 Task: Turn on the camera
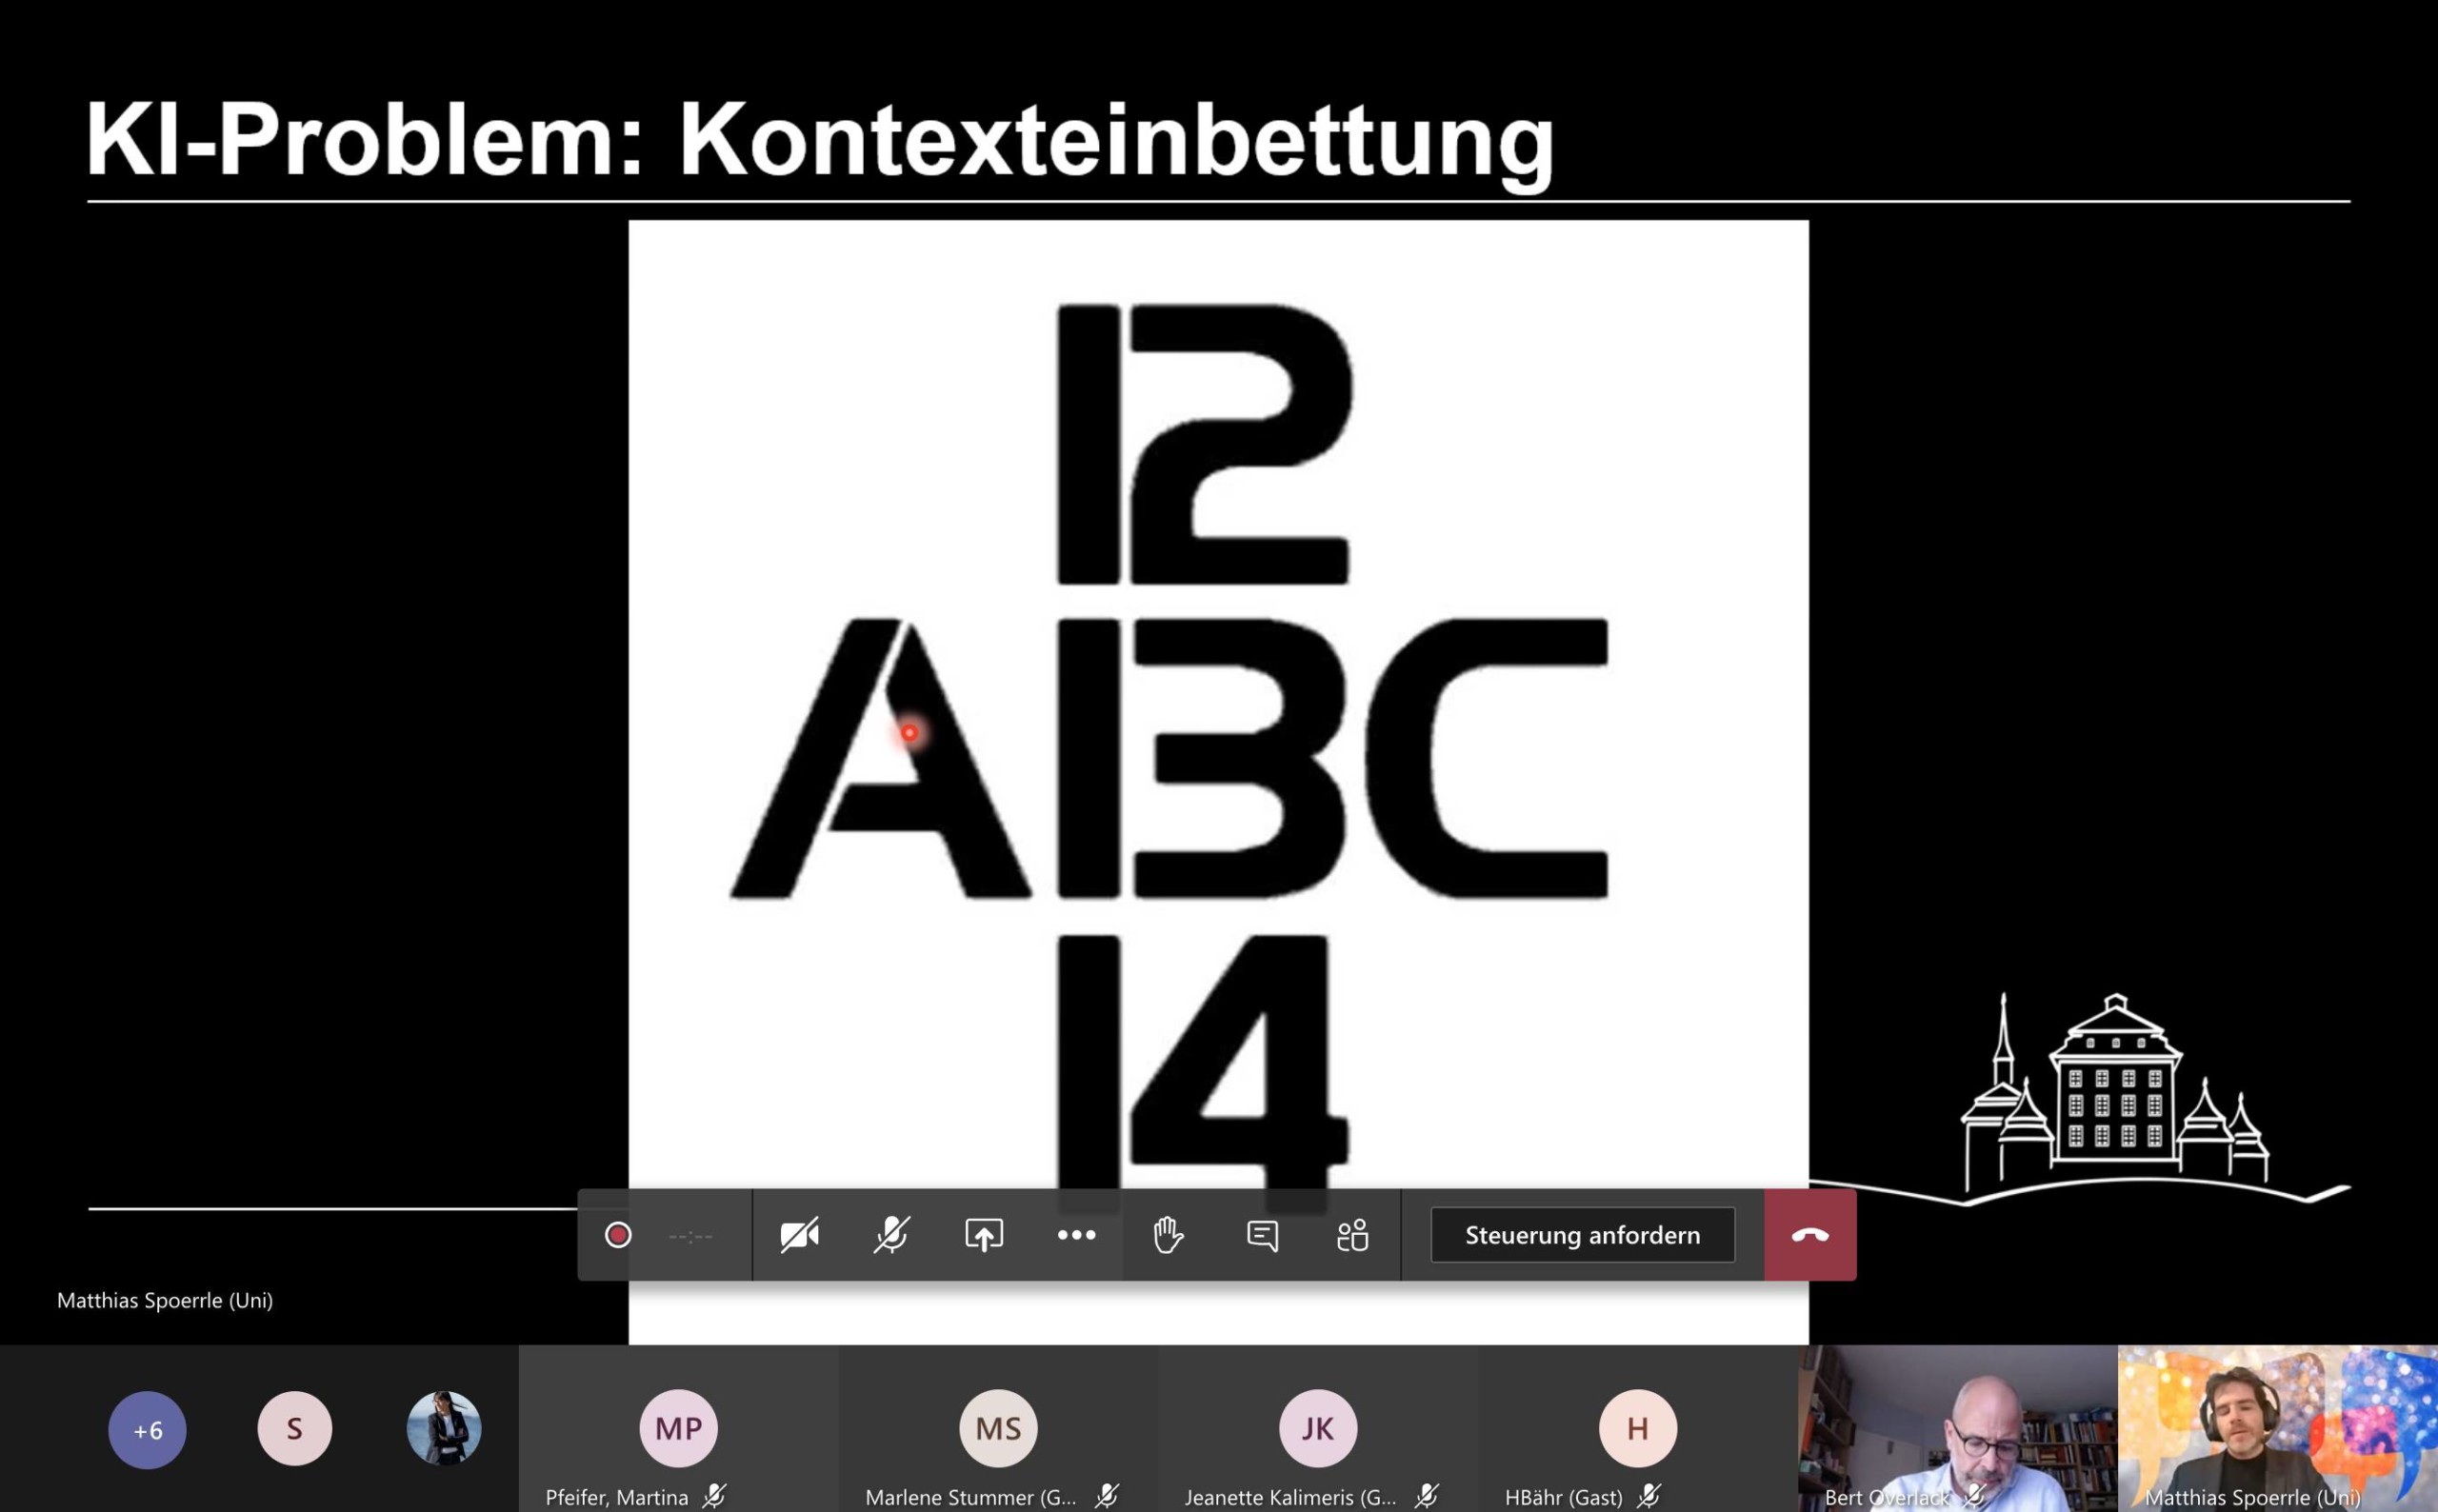pos(799,1235)
